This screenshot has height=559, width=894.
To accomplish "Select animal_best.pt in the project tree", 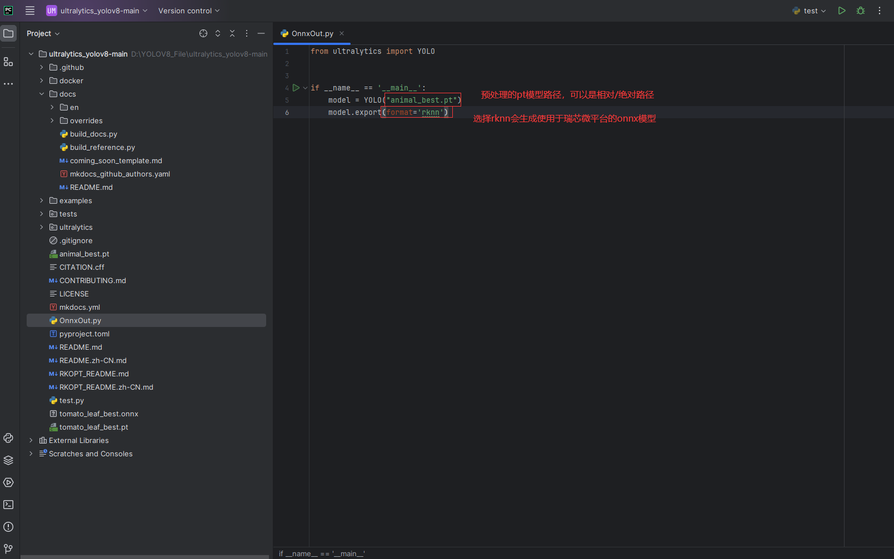I will point(84,254).
